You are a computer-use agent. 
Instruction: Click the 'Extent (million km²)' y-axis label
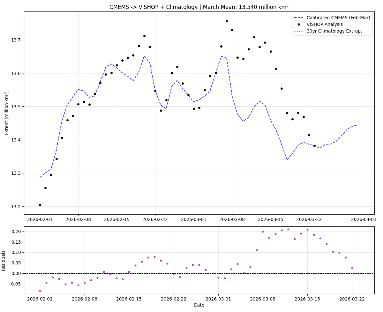(7, 113)
